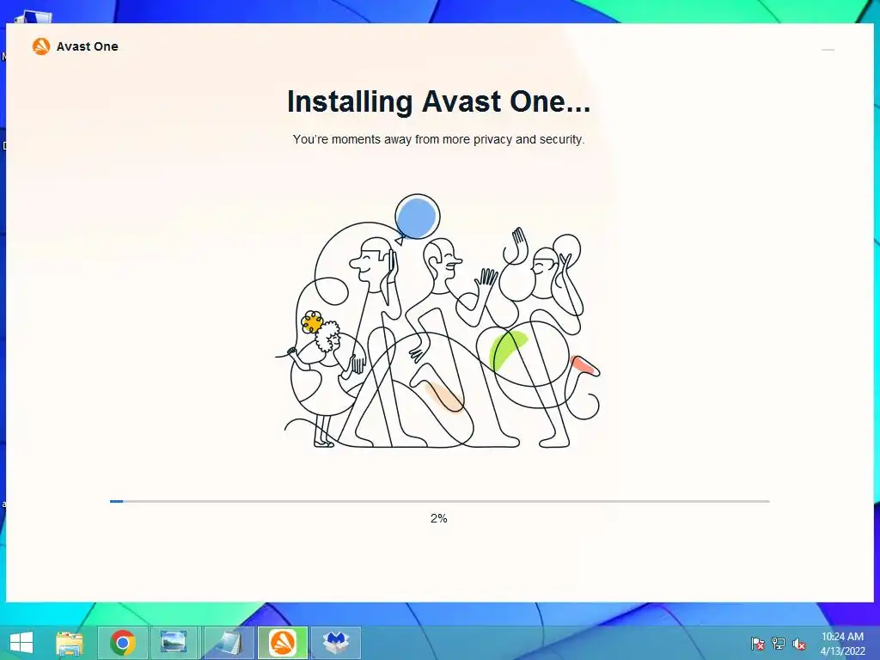Open Action Center flag tray icon
Image resolution: width=880 pixels, height=660 pixels.
click(757, 644)
